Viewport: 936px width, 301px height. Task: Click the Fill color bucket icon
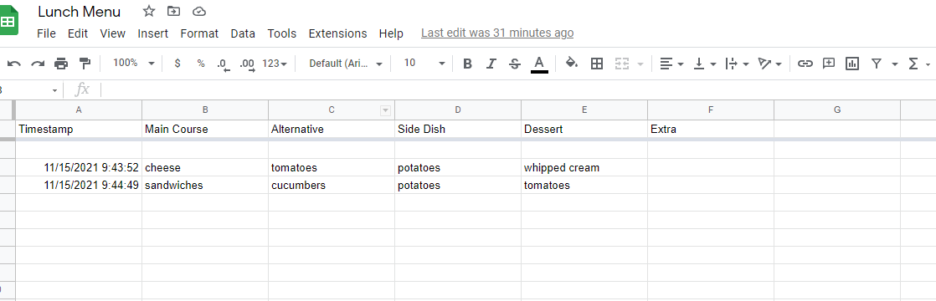pos(571,64)
